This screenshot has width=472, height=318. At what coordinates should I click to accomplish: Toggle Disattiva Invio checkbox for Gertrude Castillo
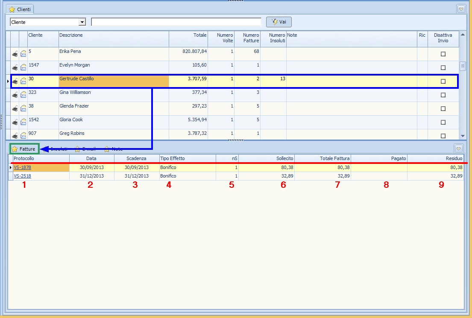coord(443,82)
